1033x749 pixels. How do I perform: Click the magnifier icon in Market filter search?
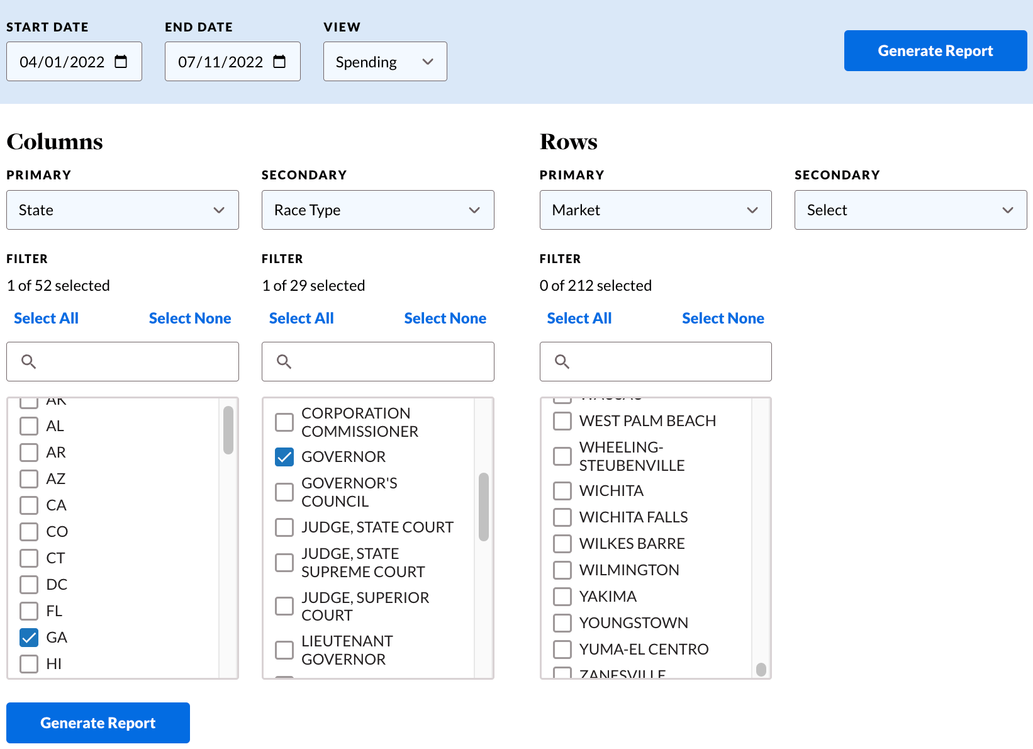[x=562, y=361]
